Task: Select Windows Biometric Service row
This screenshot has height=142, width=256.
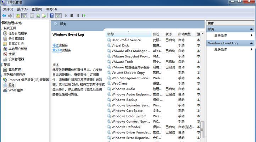Action: 154,105
